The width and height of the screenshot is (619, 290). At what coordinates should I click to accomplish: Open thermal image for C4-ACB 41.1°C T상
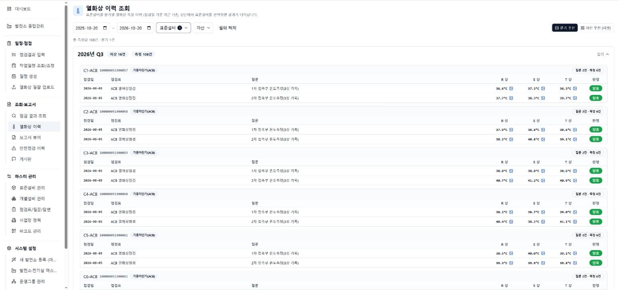pyautogui.click(x=575, y=221)
